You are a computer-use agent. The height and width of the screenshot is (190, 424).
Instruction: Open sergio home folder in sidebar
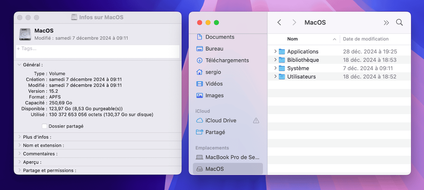[x=213, y=72]
